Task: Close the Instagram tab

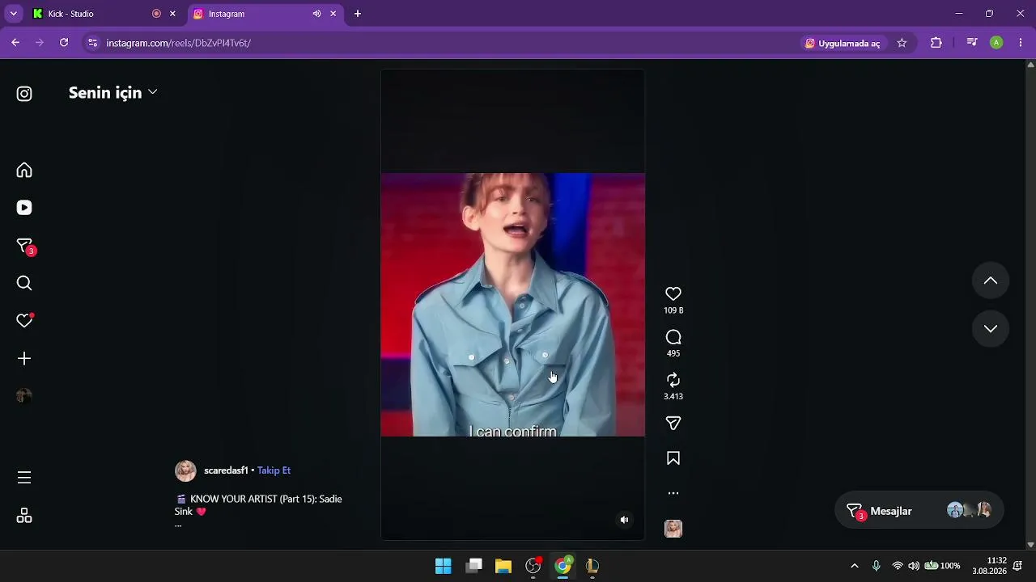Action: [x=333, y=14]
